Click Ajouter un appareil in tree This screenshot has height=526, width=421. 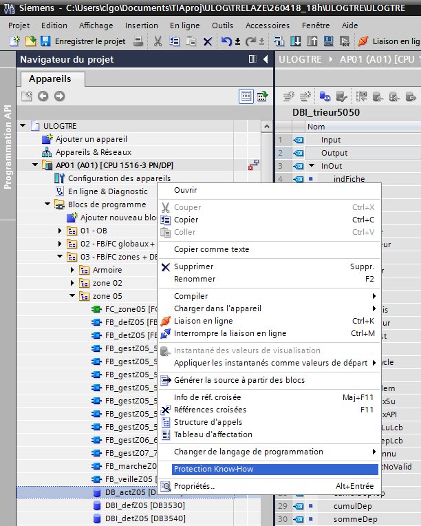click(91, 139)
